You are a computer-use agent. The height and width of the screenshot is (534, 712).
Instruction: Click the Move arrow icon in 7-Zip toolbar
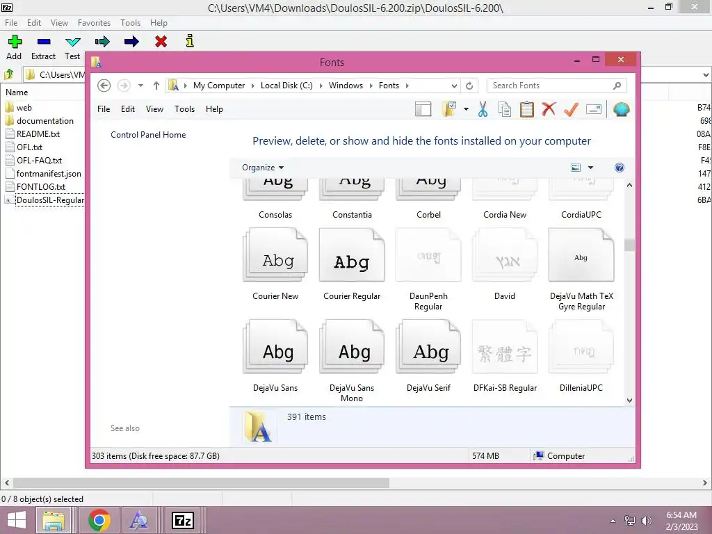(x=131, y=42)
